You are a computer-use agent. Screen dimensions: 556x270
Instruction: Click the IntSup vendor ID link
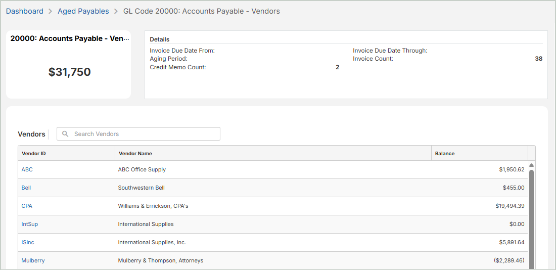coord(29,224)
